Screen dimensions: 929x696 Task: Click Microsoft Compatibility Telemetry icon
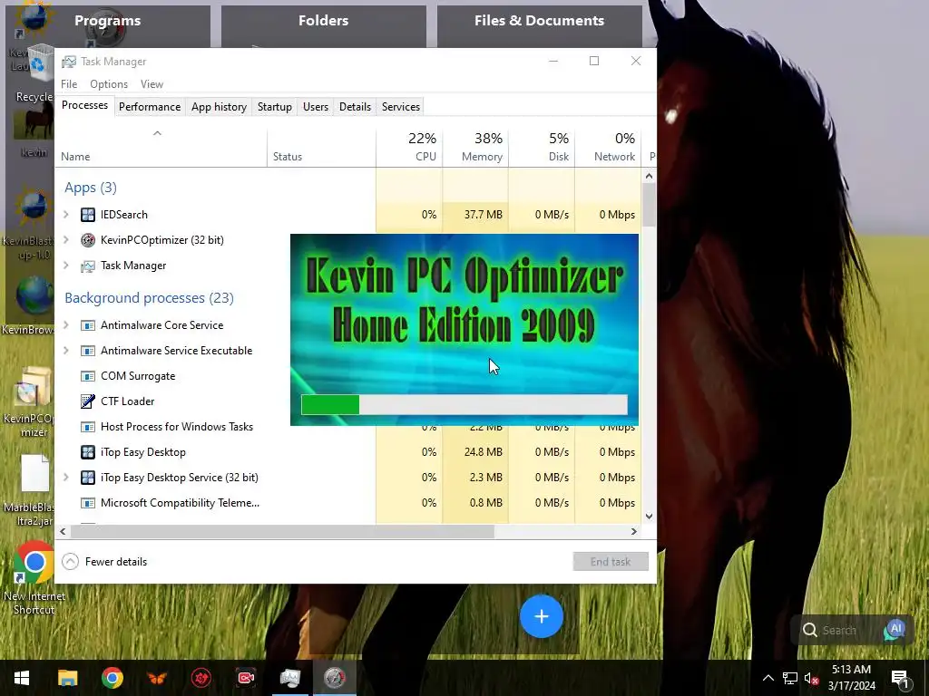[88, 503]
